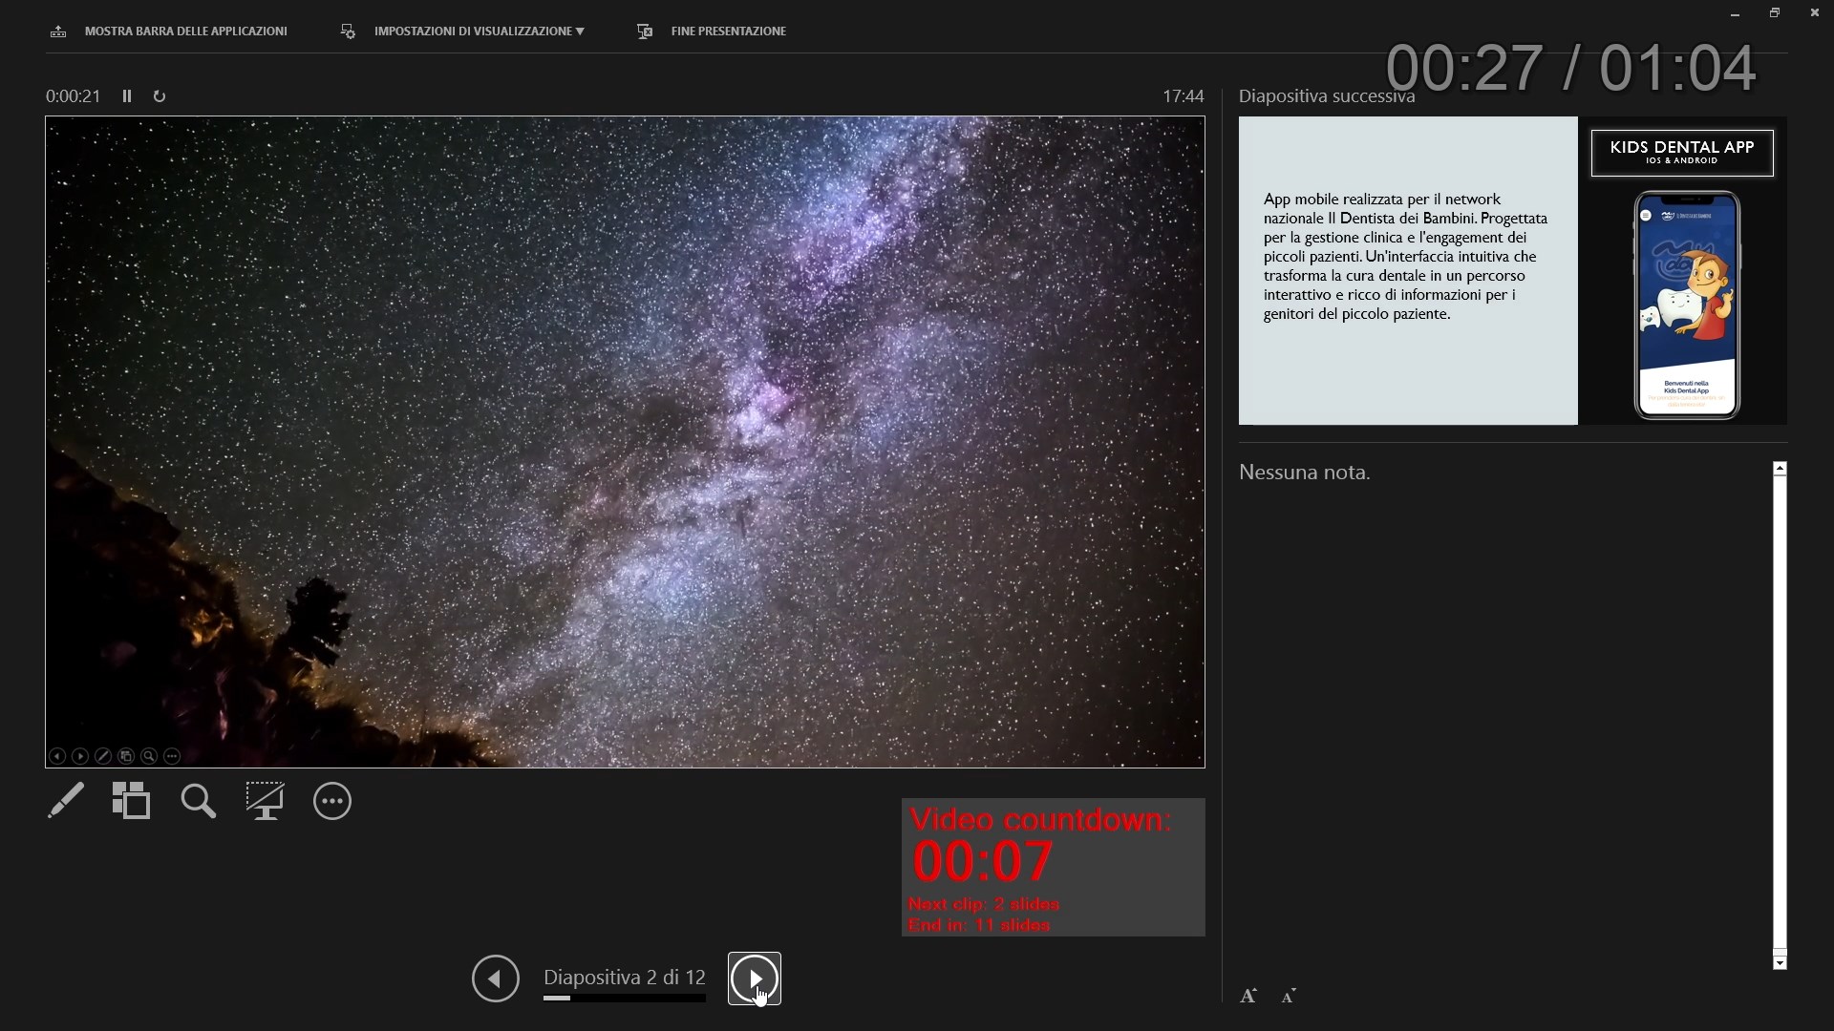Click the slide progress bar under Diapositiva 2
Screen dimensions: 1834x1031
624,999
